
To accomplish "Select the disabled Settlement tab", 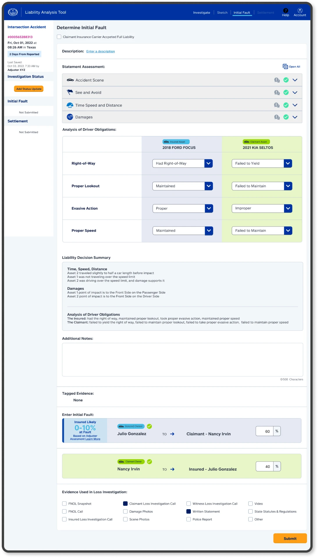I will pyautogui.click(x=266, y=12).
